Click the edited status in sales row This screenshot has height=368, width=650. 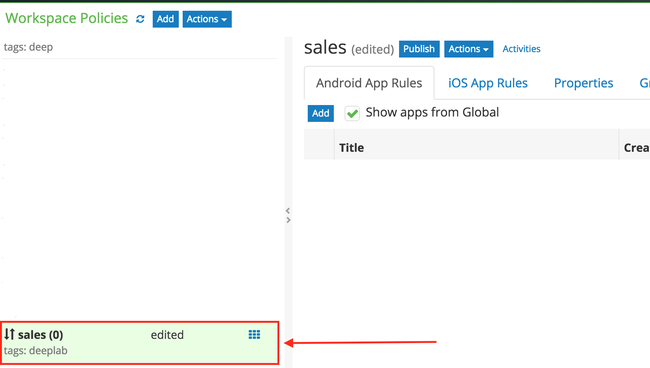(x=167, y=335)
